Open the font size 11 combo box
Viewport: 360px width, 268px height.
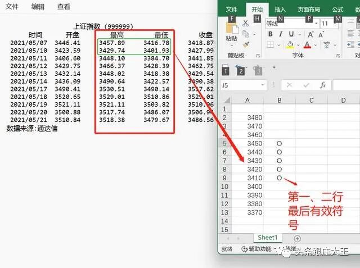(328, 24)
